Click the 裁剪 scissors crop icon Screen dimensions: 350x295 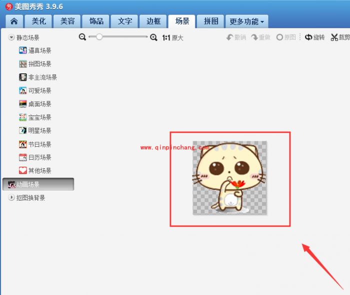coord(334,37)
